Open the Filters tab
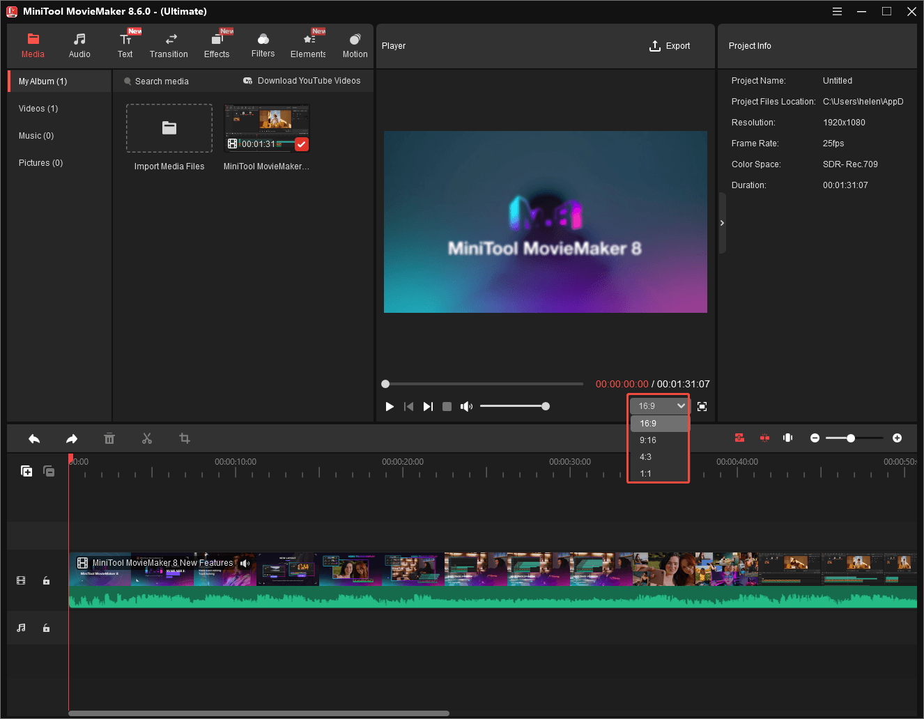Screen dimensions: 924x719 263,45
